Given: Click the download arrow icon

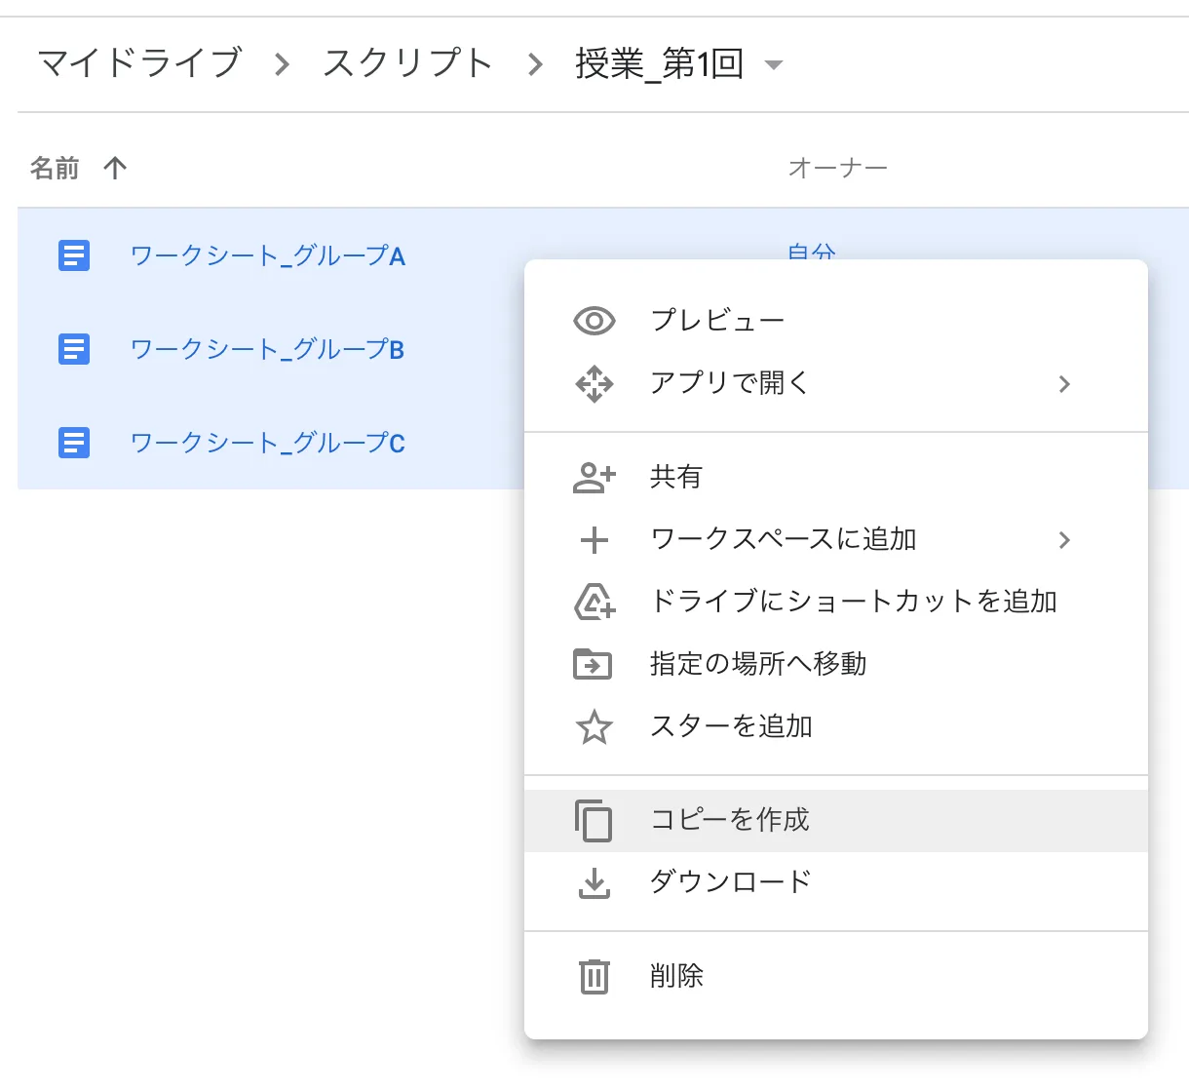Looking at the screenshot, I should 594,883.
